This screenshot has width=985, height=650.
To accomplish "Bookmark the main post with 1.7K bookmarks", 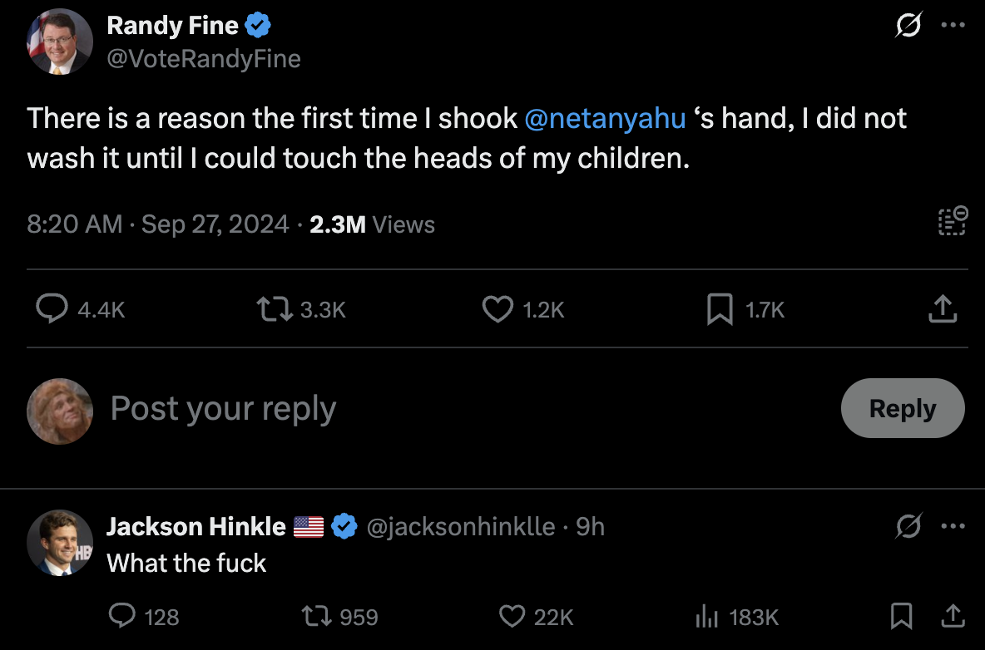I will pyautogui.click(x=720, y=310).
